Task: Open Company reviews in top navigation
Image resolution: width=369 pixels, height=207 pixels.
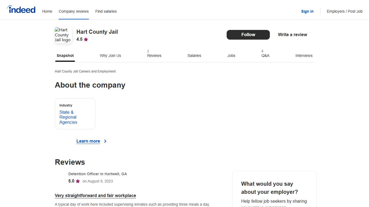Action: click(74, 11)
